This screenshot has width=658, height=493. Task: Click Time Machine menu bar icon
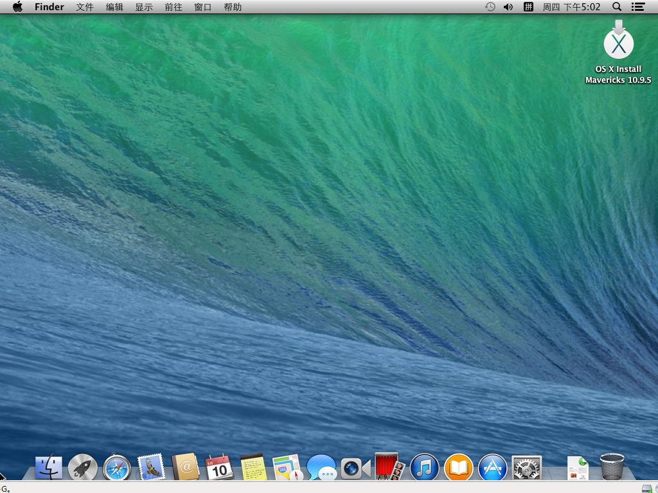[x=490, y=6]
